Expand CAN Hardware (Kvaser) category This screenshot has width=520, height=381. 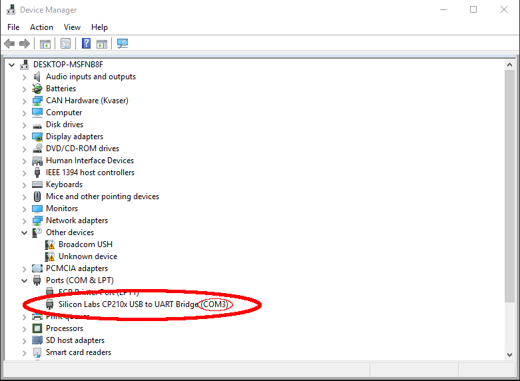pos(24,101)
